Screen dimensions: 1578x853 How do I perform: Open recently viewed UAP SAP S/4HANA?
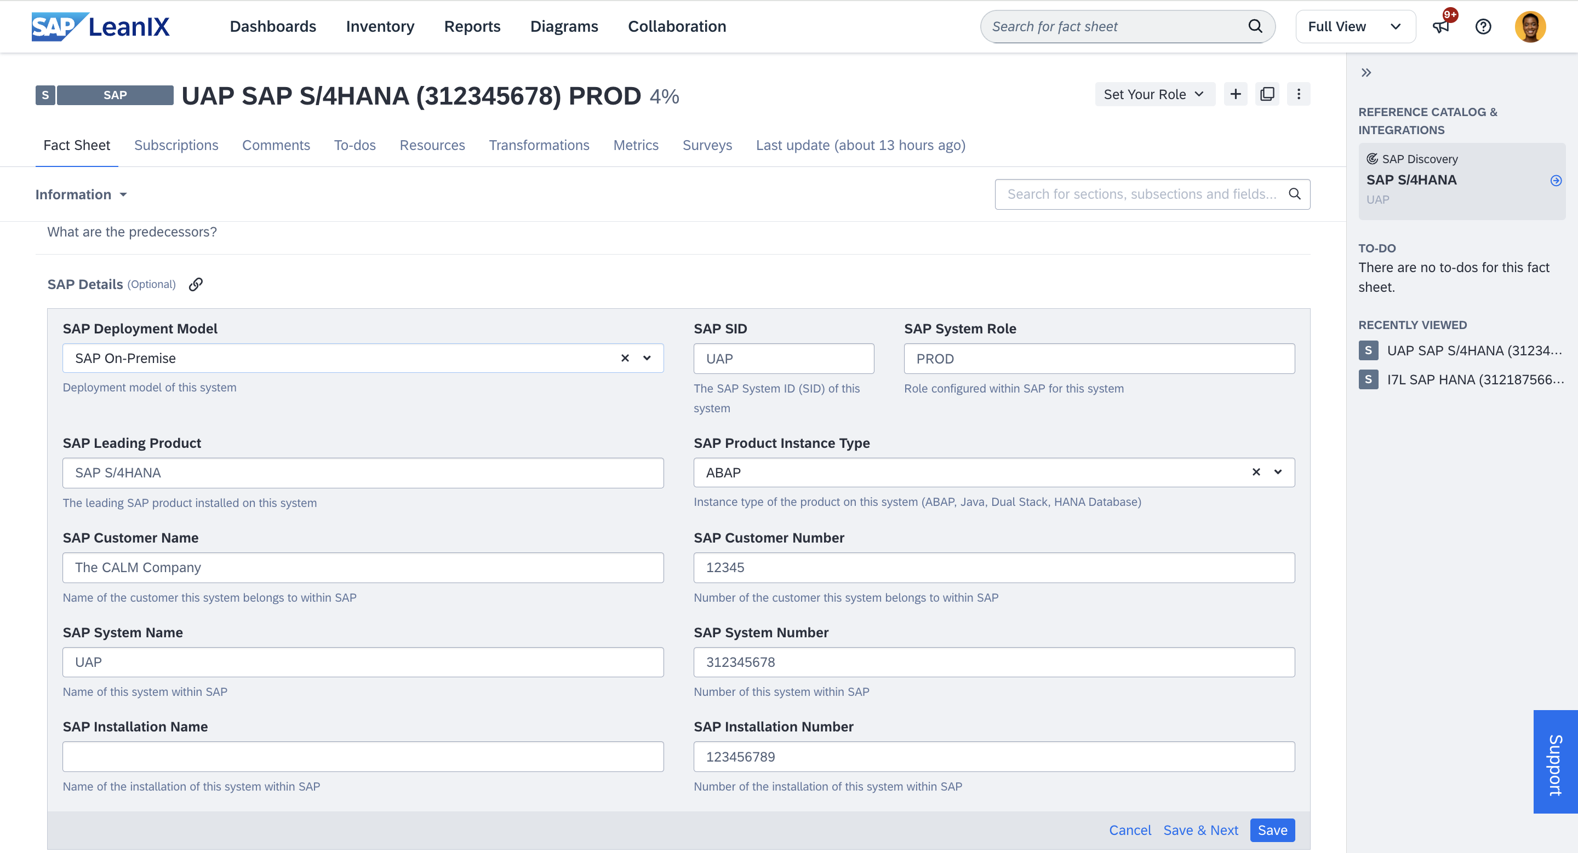(1474, 350)
